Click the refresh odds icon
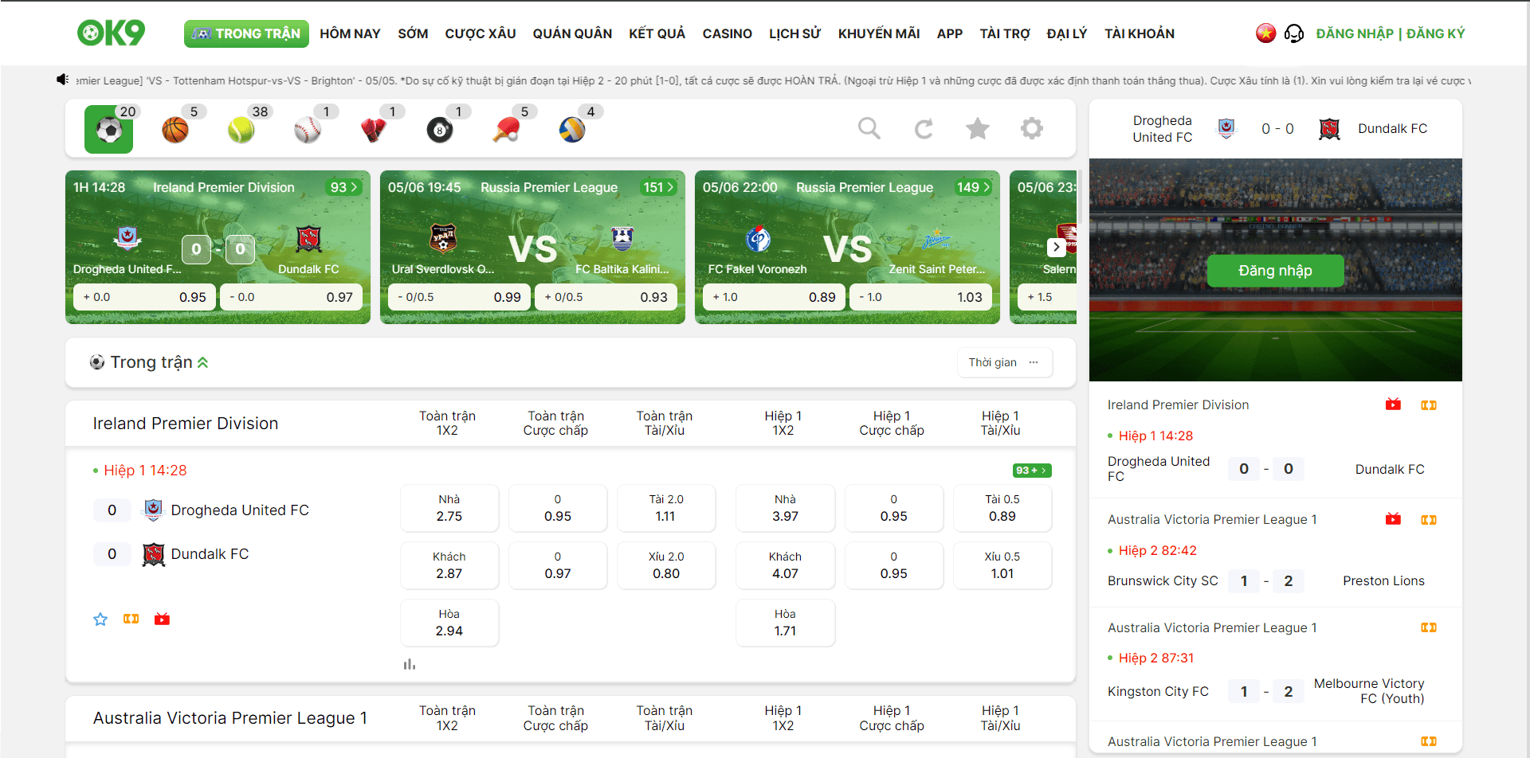The image size is (1530, 758). pos(924,128)
